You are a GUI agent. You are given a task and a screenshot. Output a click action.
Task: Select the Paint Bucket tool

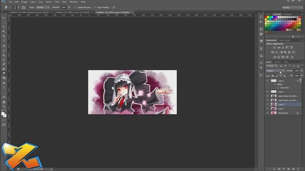point(4,69)
